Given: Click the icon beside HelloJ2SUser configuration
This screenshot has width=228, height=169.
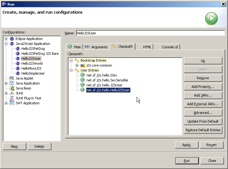Looking at the screenshot, I should coord(18,58).
